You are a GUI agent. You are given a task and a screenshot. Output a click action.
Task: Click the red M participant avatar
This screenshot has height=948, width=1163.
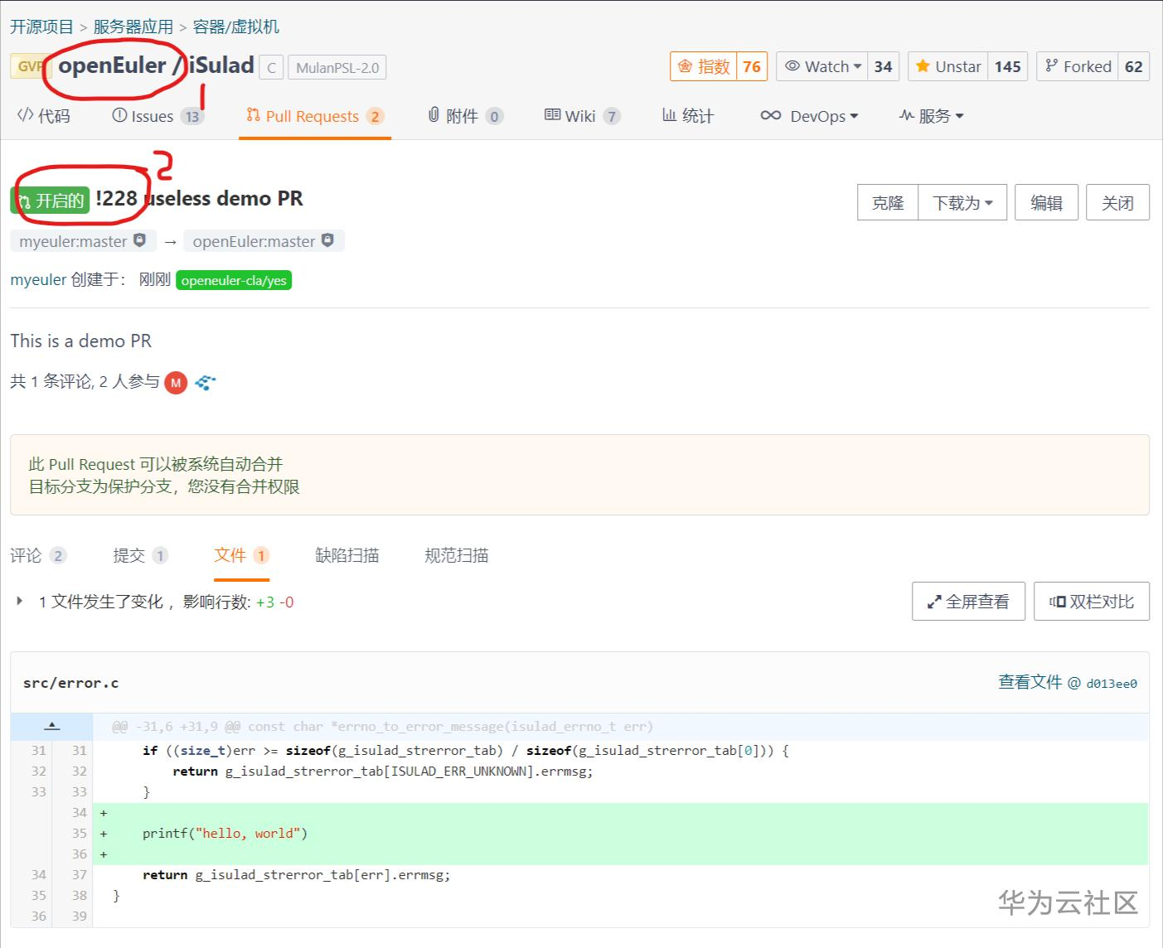tap(176, 383)
